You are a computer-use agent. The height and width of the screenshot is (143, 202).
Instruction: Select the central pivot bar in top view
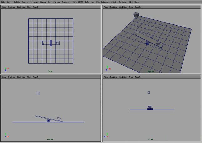click(51, 43)
